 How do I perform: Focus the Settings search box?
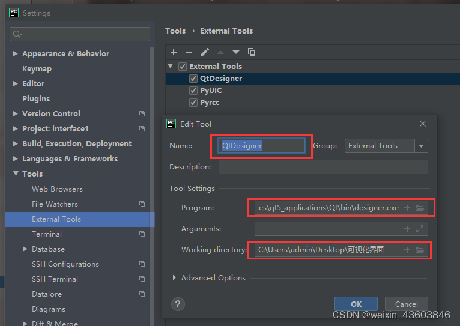[80, 34]
